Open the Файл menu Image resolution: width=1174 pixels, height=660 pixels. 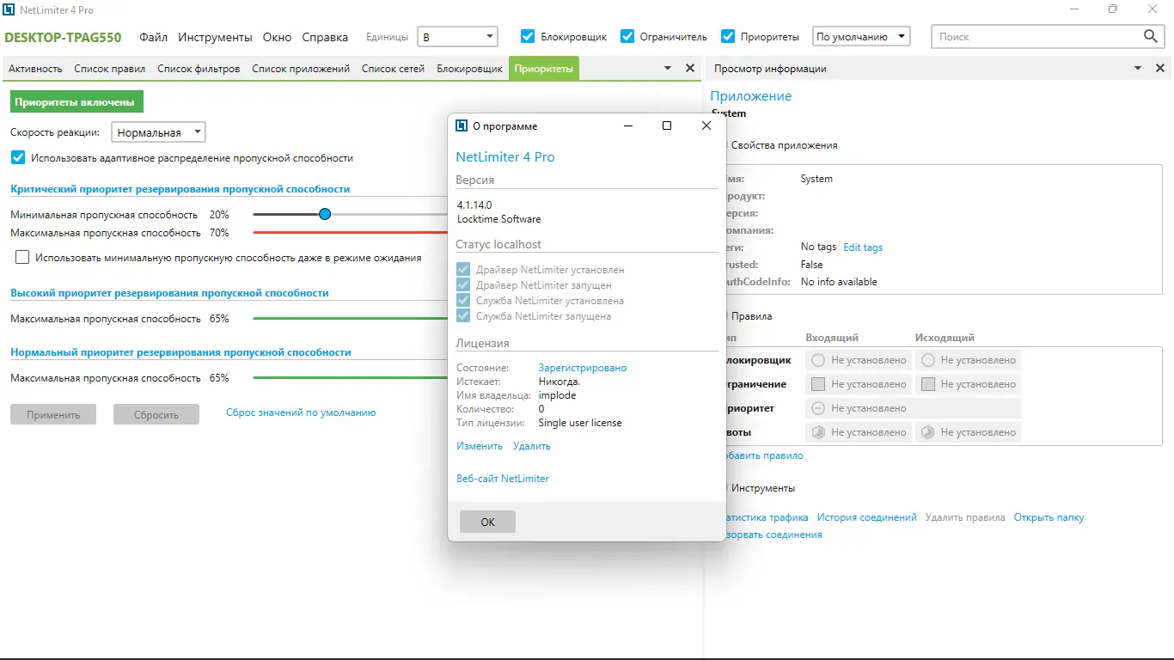tap(153, 37)
